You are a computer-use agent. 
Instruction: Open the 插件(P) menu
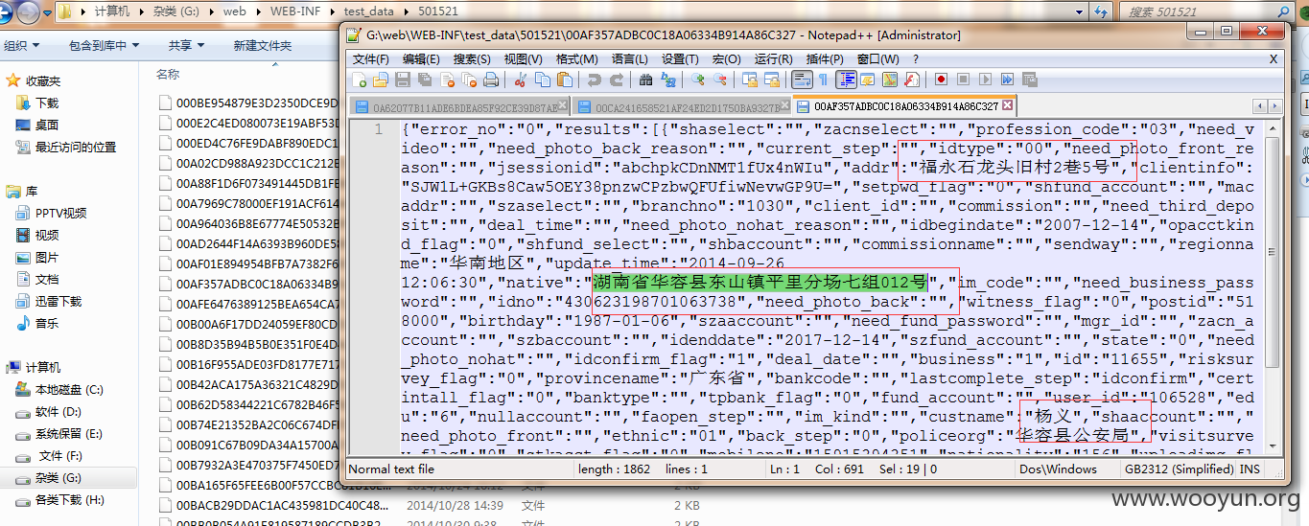(826, 58)
